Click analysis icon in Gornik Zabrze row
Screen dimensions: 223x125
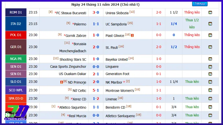pos(210,35)
